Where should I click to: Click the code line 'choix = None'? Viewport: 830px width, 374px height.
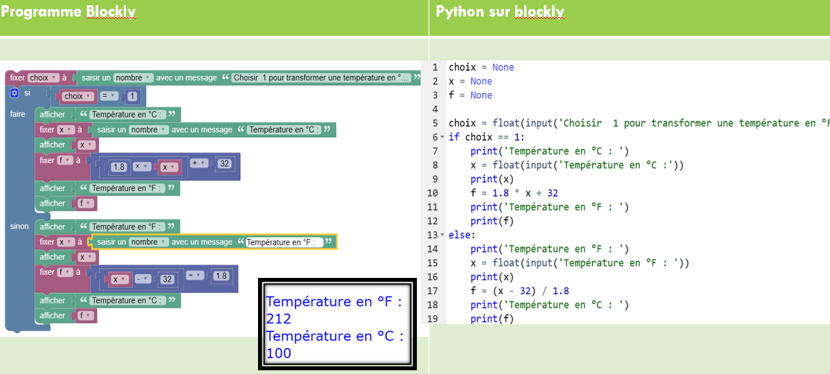(481, 67)
